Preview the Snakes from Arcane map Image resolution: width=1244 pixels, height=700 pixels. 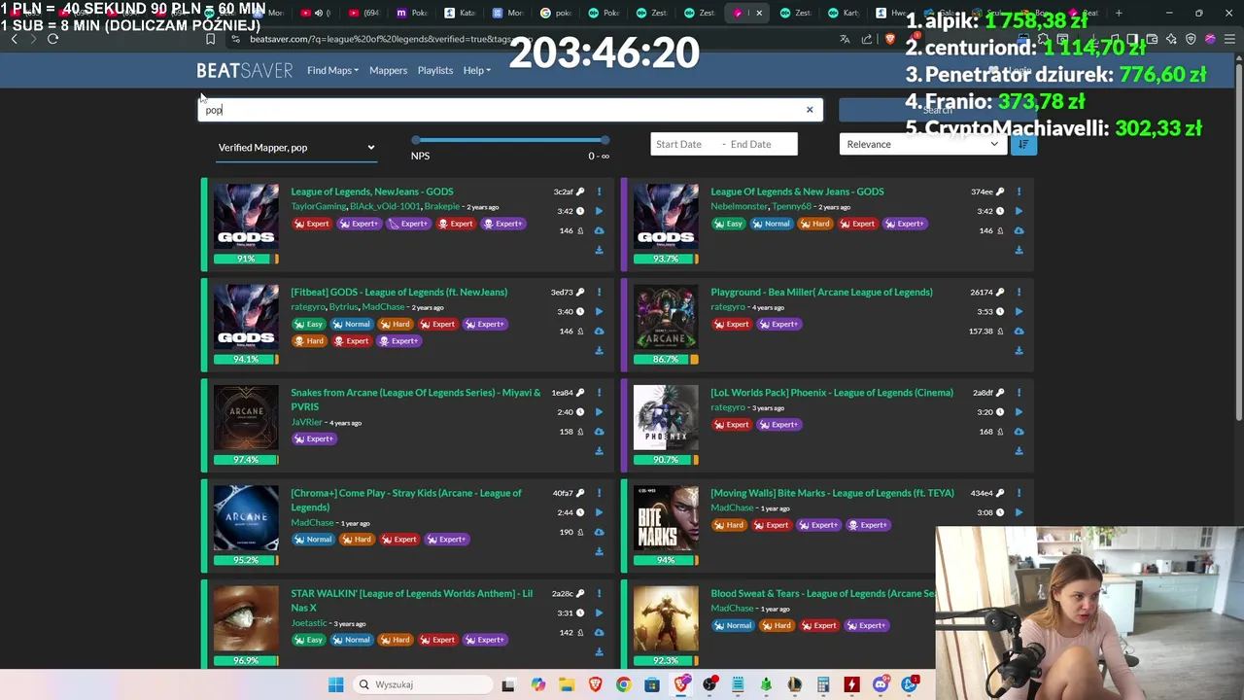(x=599, y=411)
